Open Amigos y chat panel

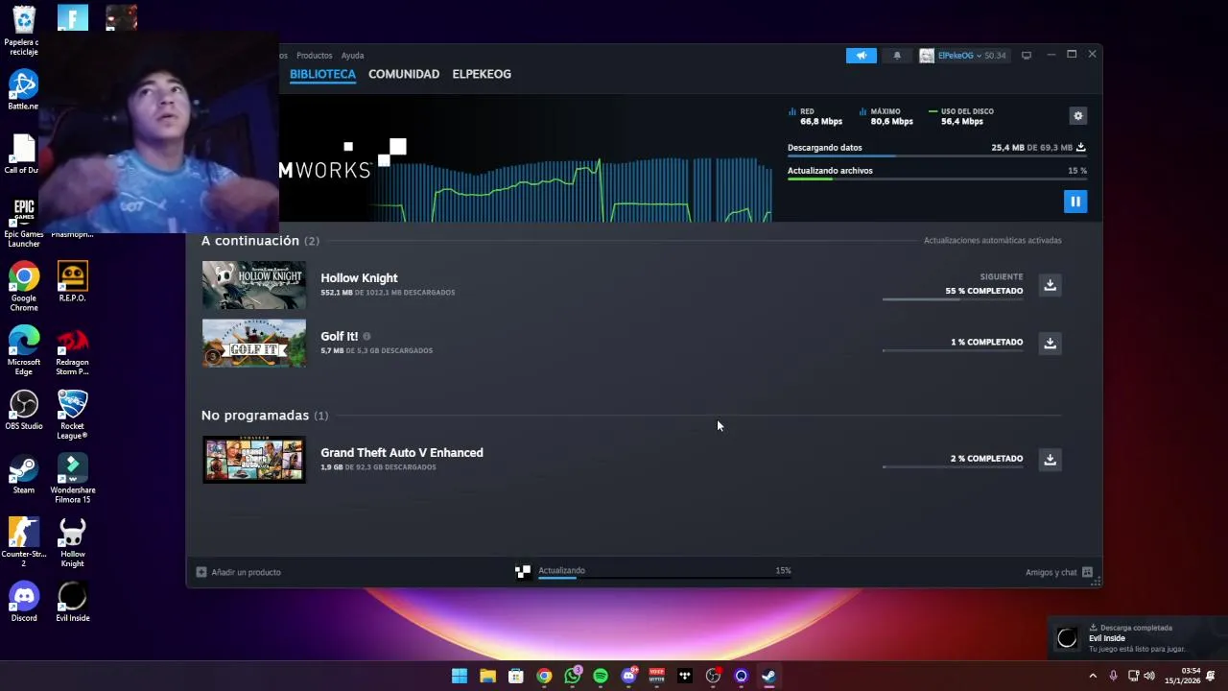click(1059, 572)
